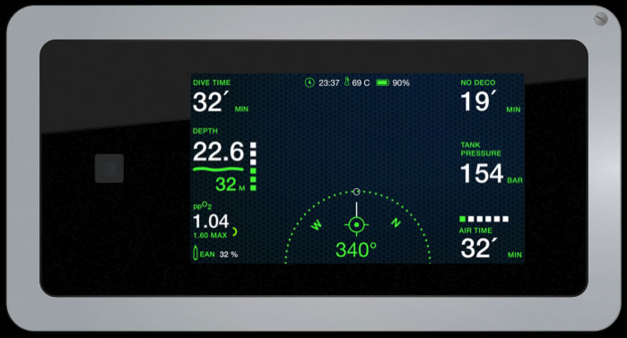Click the 22.6 depth value
Viewport: 627px width, 338px height.
click(x=218, y=152)
